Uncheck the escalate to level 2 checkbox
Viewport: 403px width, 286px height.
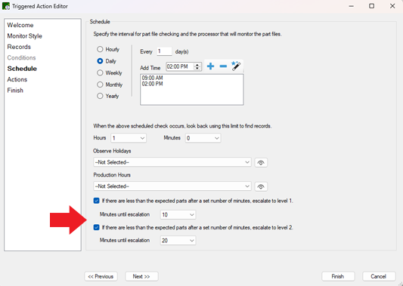click(x=96, y=227)
